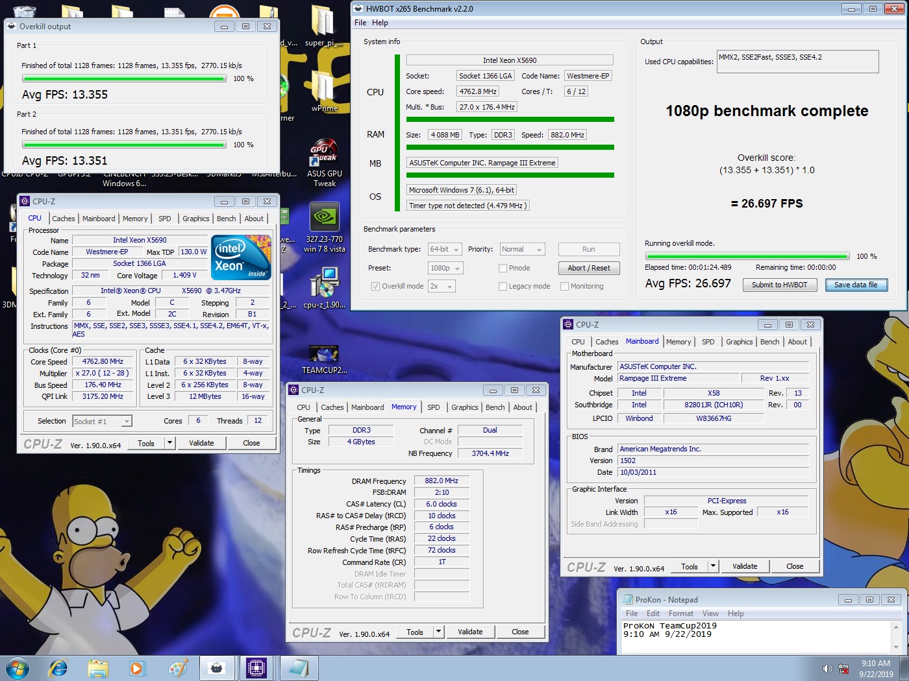Click Validate in CPU-Z Memory window
The image size is (909, 681).
pos(470,632)
